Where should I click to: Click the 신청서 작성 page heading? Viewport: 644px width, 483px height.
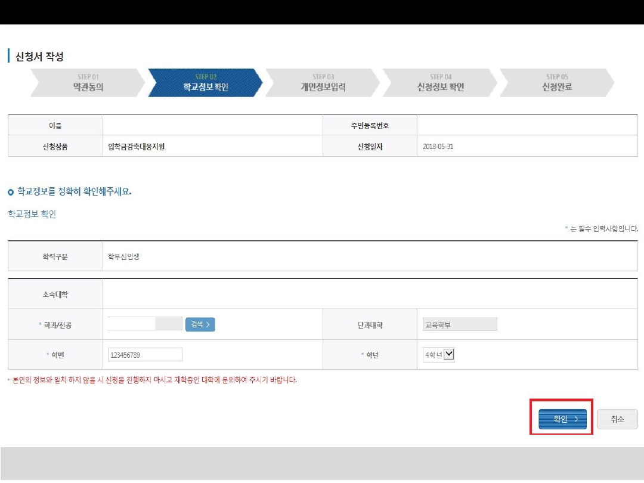click(39, 57)
